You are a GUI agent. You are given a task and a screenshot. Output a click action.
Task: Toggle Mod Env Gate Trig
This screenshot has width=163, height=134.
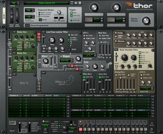(x=100, y=36)
